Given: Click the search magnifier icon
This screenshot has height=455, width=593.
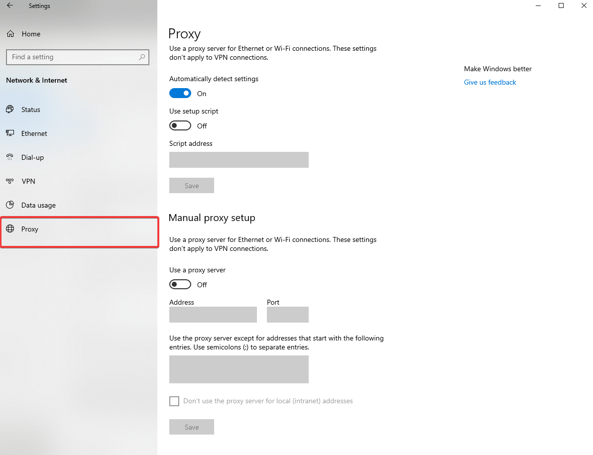Looking at the screenshot, I should (x=142, y=57).
